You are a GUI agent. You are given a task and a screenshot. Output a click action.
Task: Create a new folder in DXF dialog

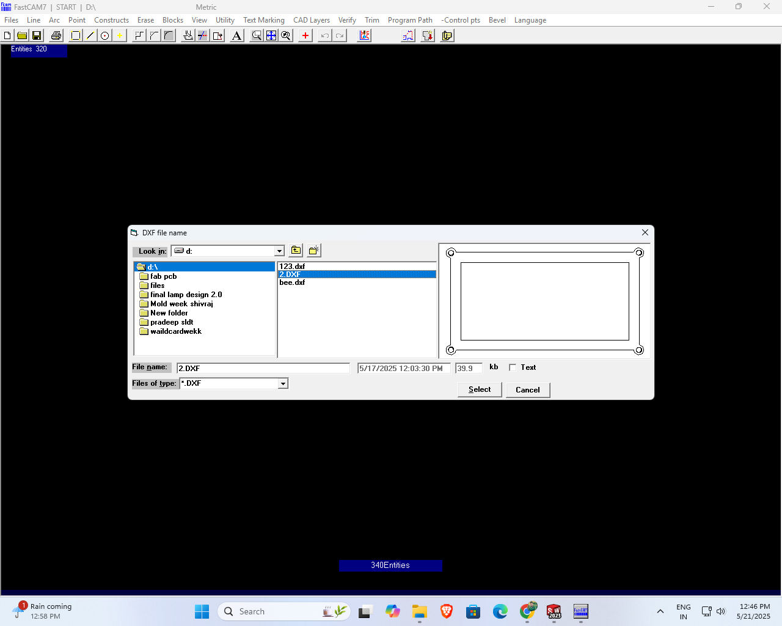(314, 250)
